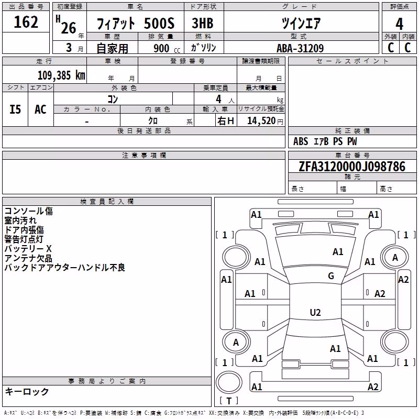Select the AC air conditioner value

tap(40, 109)
